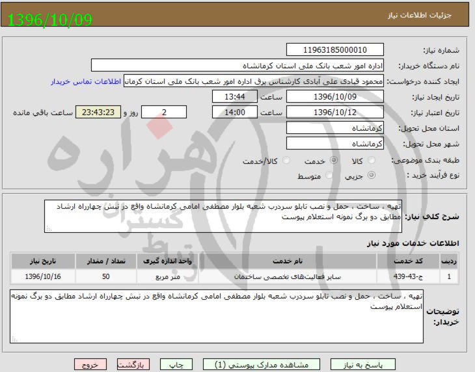Click resize grip of توضیحات خریدار box
Image resolution: width=475 pixels, height=372 pixels.
14,339
